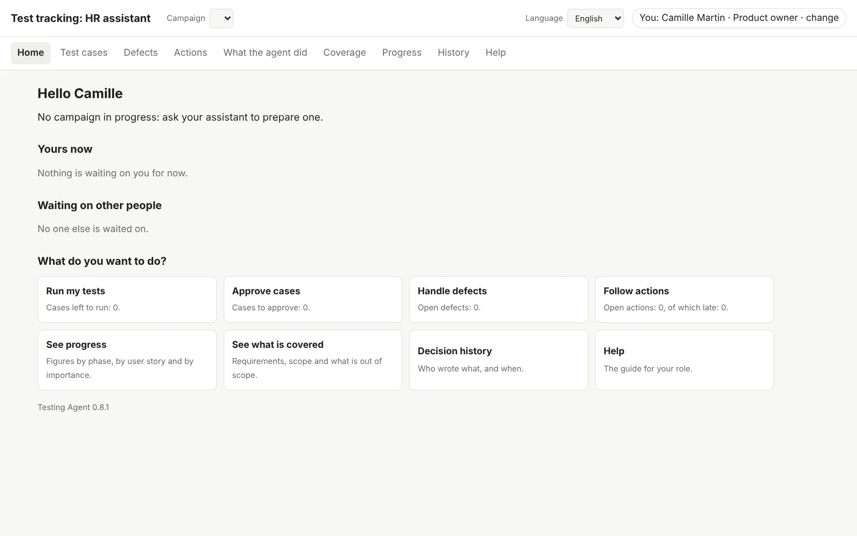Click the Waiting on other people heading
The image size is (857, 536).
pyautogui.click(x=100, y=205)
